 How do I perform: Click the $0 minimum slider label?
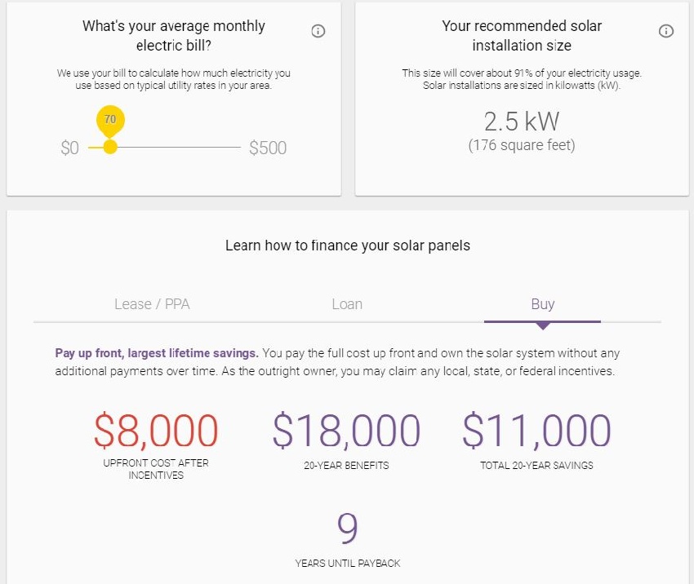[x=70, y=148]
